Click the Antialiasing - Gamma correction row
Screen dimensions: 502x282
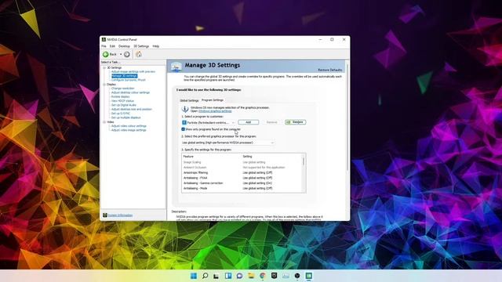[242, 183]
